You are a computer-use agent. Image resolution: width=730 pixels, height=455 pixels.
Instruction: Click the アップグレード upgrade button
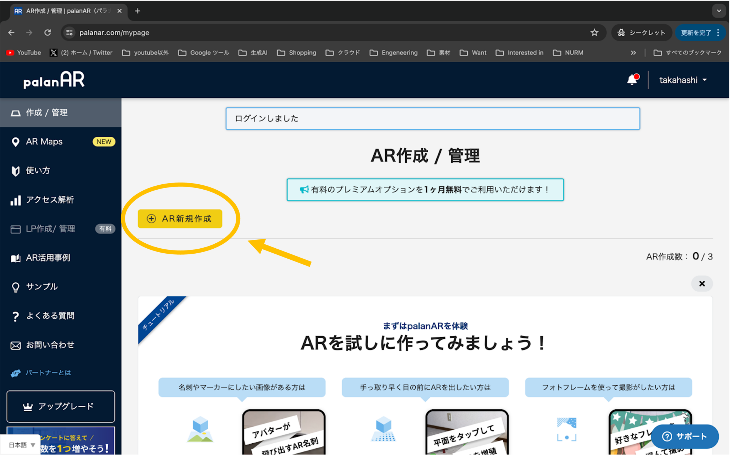coord(61,406)
